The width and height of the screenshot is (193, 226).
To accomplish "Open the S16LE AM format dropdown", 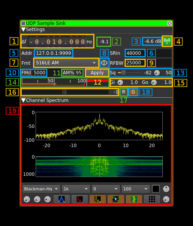I will tap(66, 63).
